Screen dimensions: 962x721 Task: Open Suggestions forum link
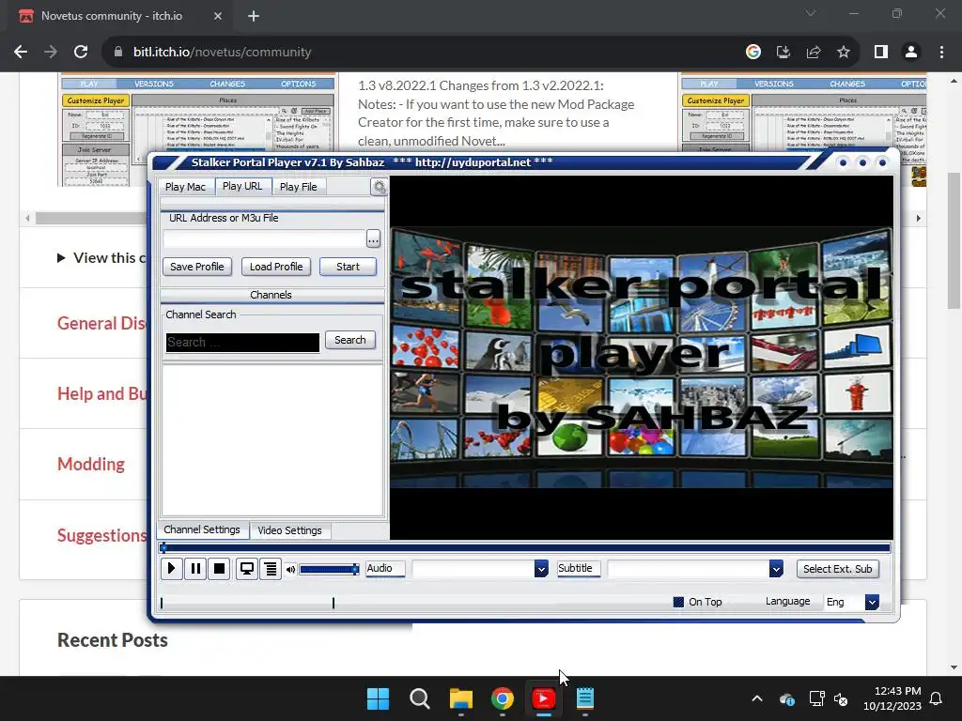coord(101,535)
